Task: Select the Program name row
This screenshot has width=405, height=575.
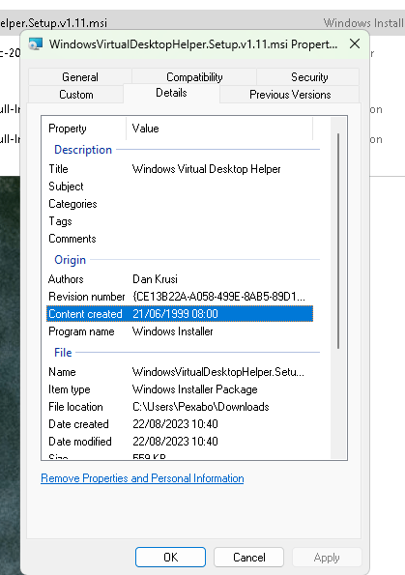Action: (x=180, y=331)
